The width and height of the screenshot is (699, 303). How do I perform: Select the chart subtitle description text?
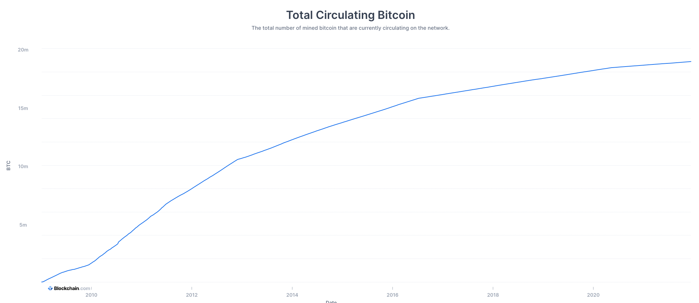(350, 28)
